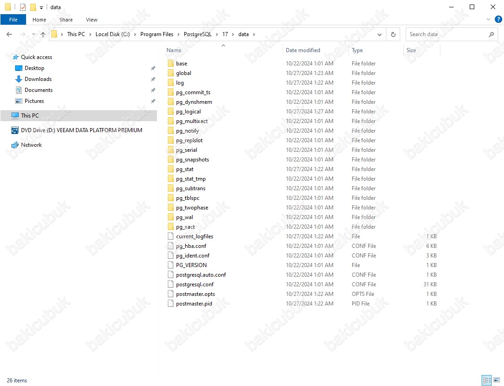Switch to Details view layout icon
504x386 pixels.
(487, 380)
